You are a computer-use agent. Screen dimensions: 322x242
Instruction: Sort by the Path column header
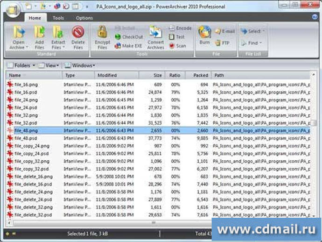pyautogui.click(x=261, y=75)
